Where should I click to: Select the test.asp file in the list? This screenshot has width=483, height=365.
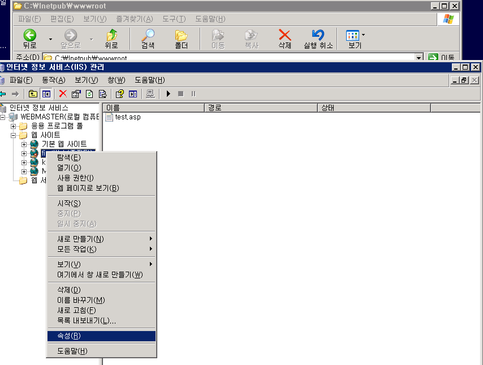pos(123,117)
